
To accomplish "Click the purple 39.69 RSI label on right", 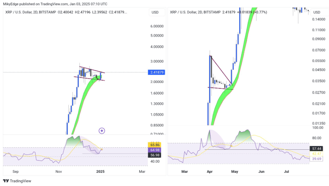I will [316, 158].
